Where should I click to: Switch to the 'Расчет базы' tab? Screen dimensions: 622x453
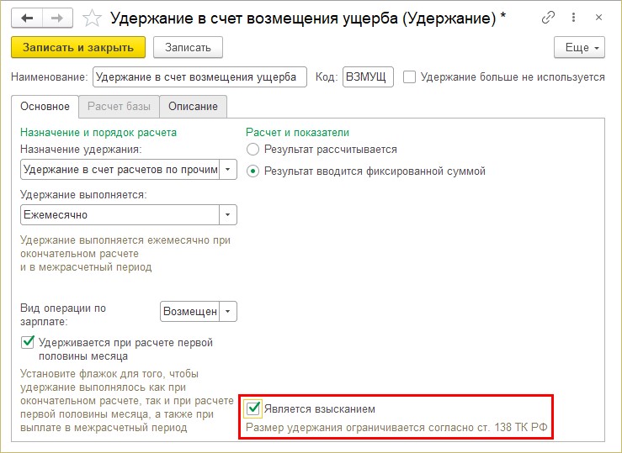point(119,107)
